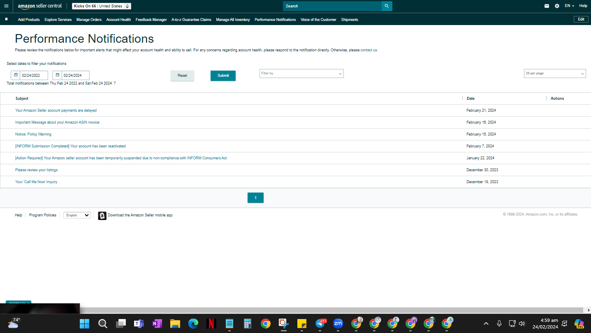Open the footer Help link
591x333 pixels.
pos(19,215)
